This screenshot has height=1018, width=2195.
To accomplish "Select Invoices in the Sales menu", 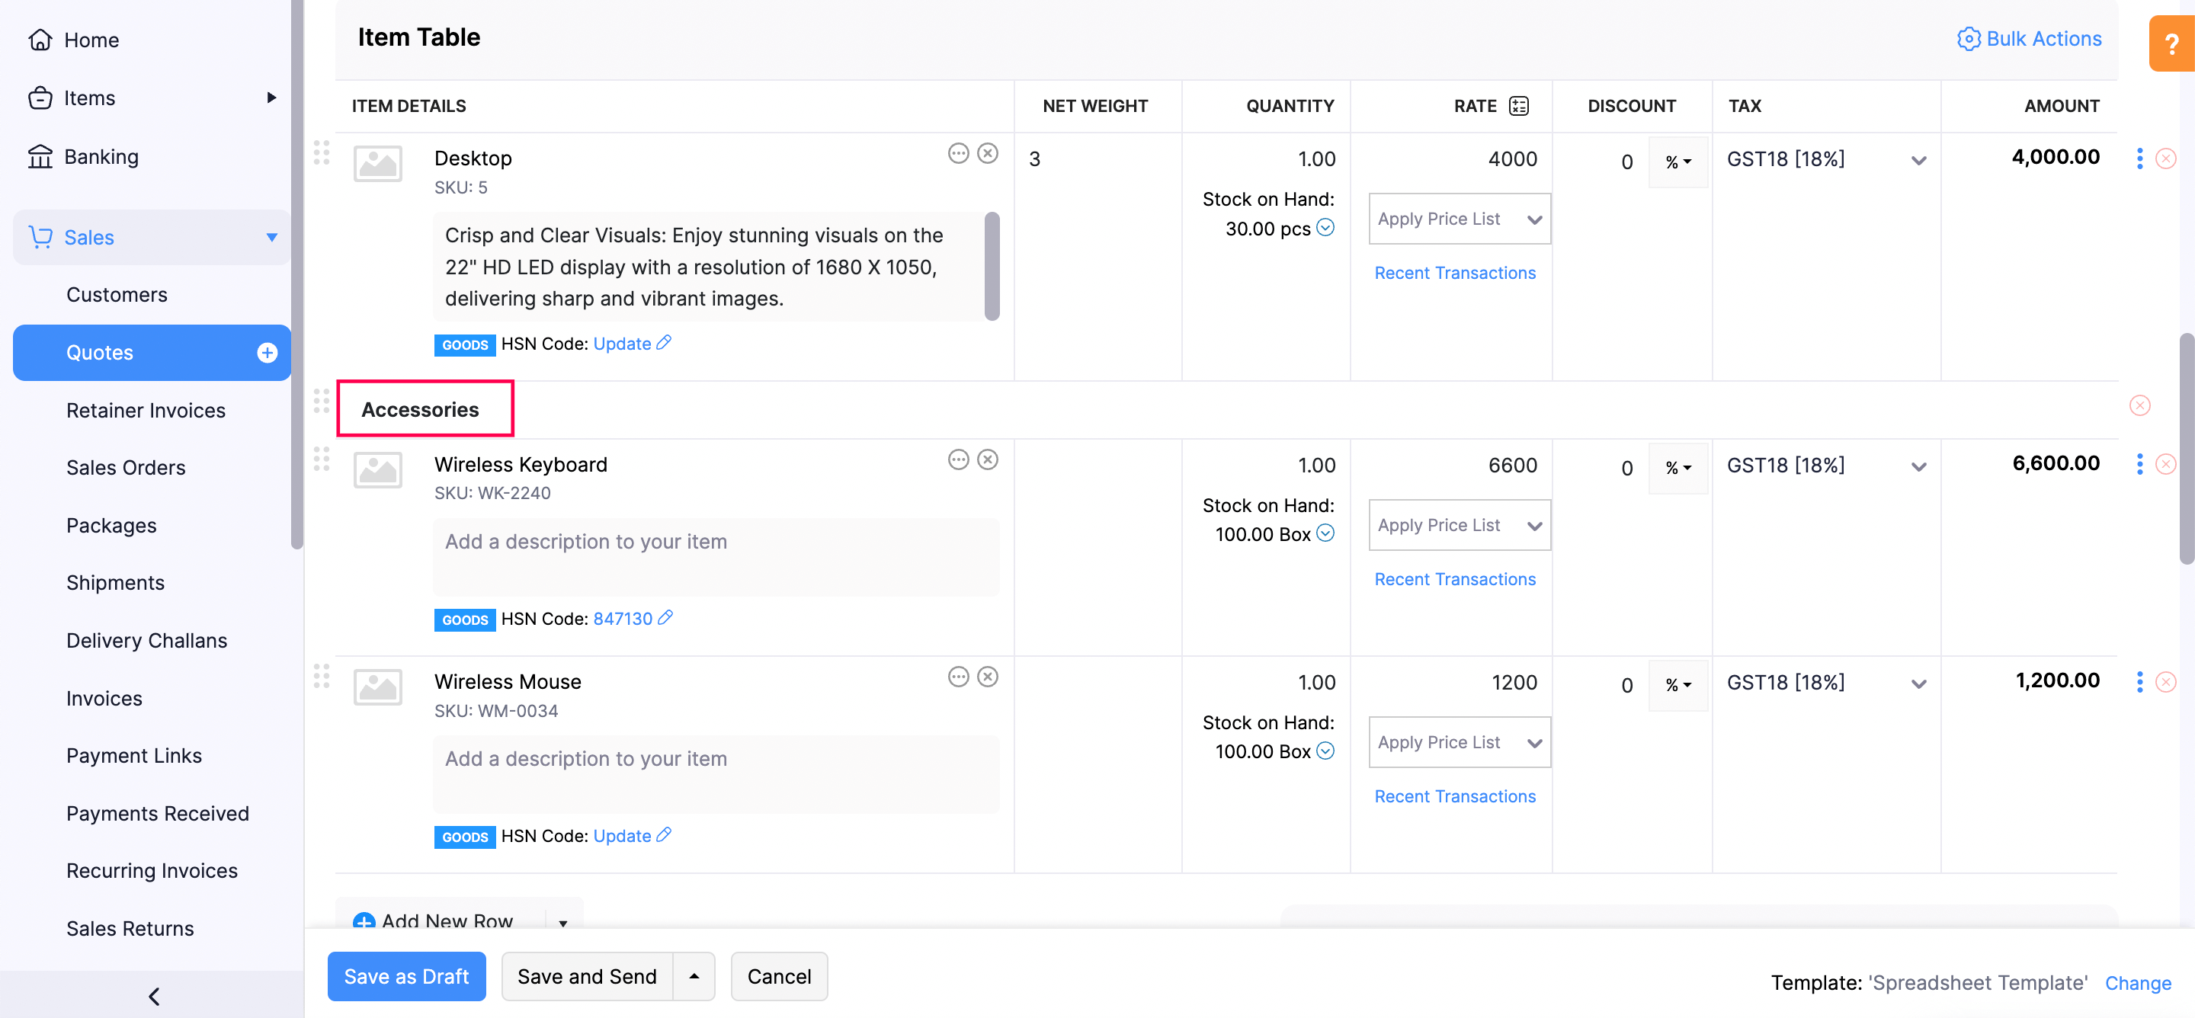I will coord(104,698).
